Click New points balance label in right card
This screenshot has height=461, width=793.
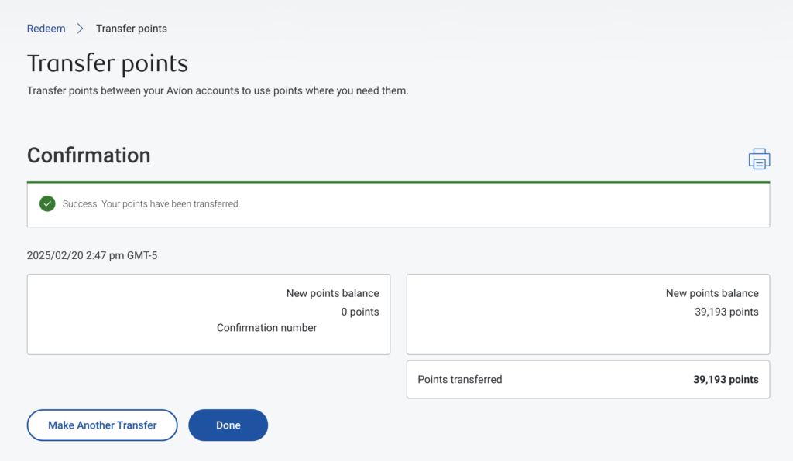point(712,293)
